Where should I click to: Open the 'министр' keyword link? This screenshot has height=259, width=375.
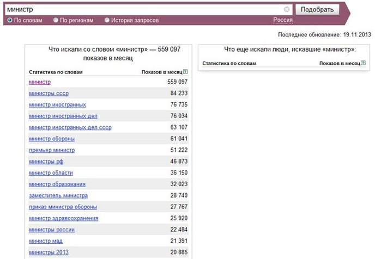[40, 82]
